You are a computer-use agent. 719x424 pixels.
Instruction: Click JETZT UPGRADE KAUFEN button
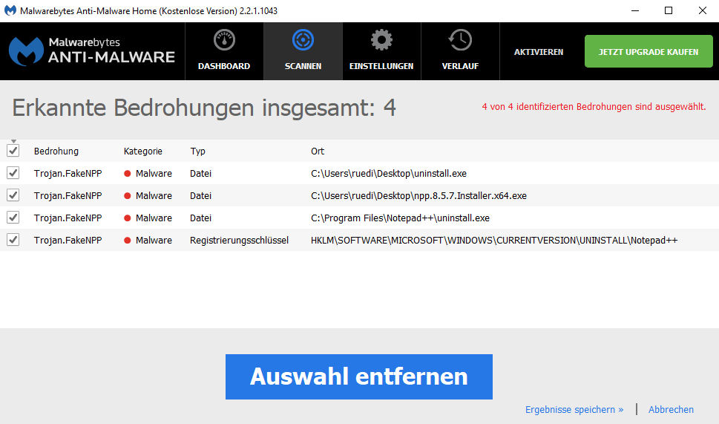pyautogui.click(x=649, y=51)
